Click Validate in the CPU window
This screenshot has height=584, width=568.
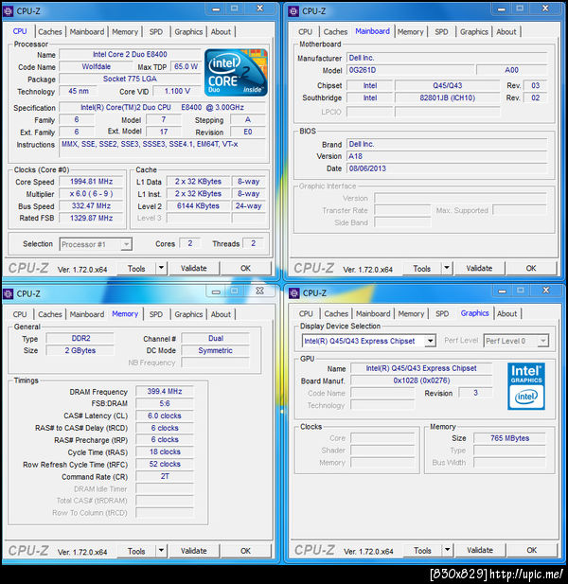pyautogui.click(x=194, y=268)
